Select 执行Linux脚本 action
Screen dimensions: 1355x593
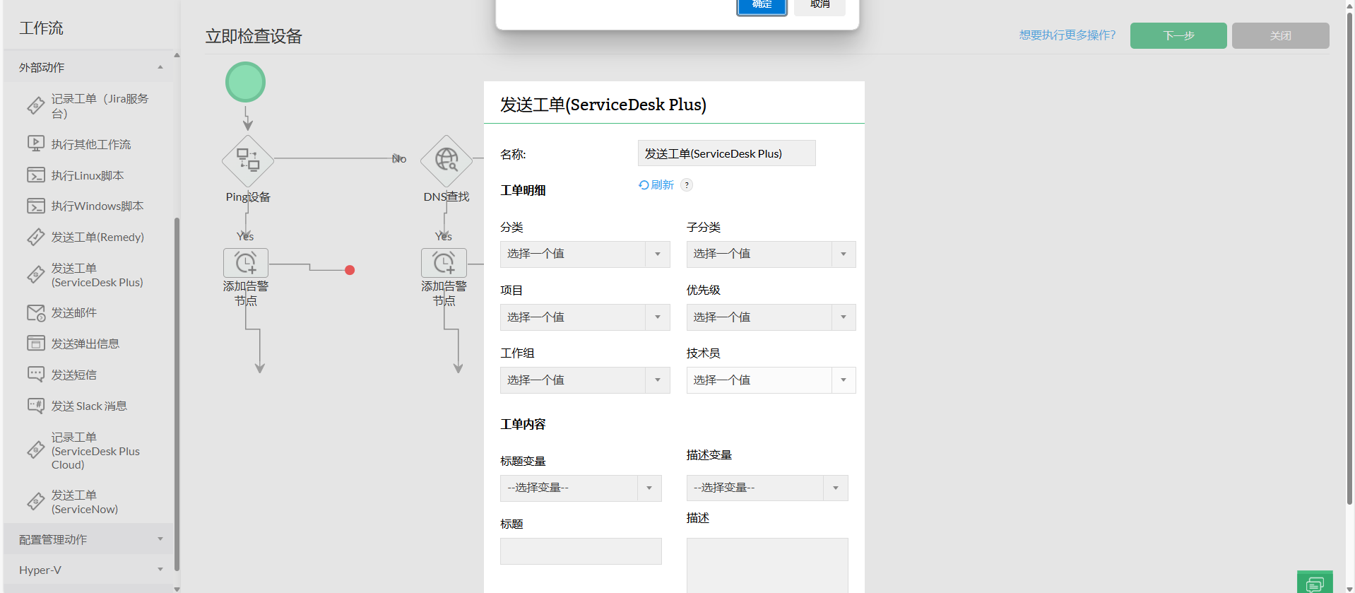point(88,175)
